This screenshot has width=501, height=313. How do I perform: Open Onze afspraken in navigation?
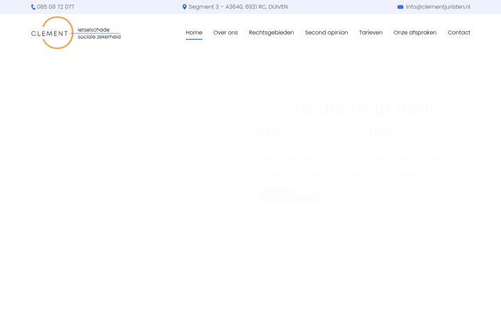point(415,33)
